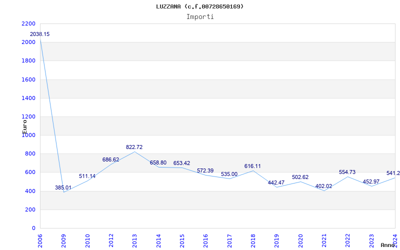Image resolution: width=400 pixels, height=250 pixels.
Task: Click the 2009 x-axis year label
Action: [x=64, y=241]
